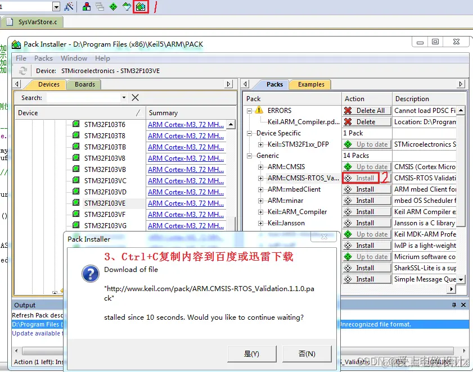473x372 pixels.
Task: Expand ARM::minar pack node
Action: click(260, 201)
